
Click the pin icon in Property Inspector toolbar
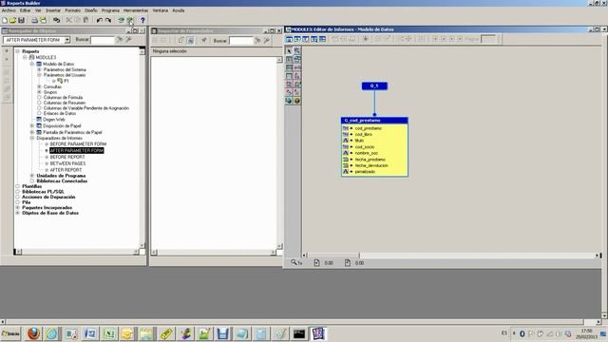tap(203, 40)
